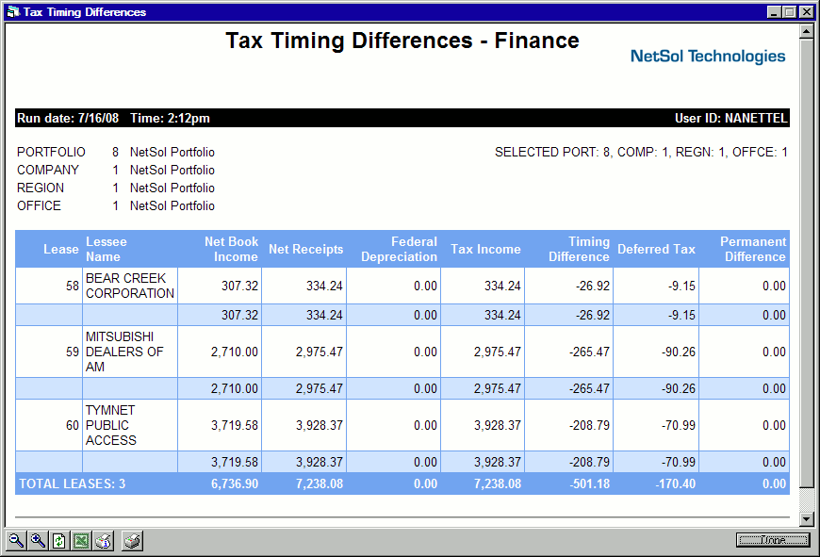This screenshot has height=557, width=820.
Task: Click total Net Book Income 6,736.90
Action: click(x=235, y=483)
